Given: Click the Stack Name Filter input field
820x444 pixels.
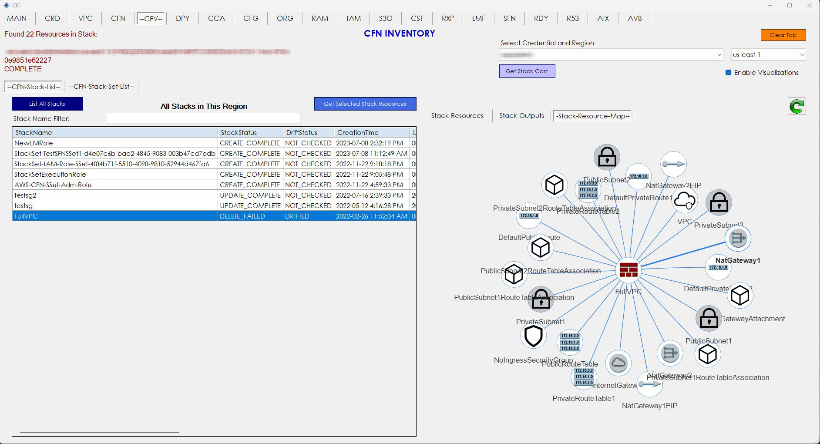Looking at the screenshot, I should point(203,118).
